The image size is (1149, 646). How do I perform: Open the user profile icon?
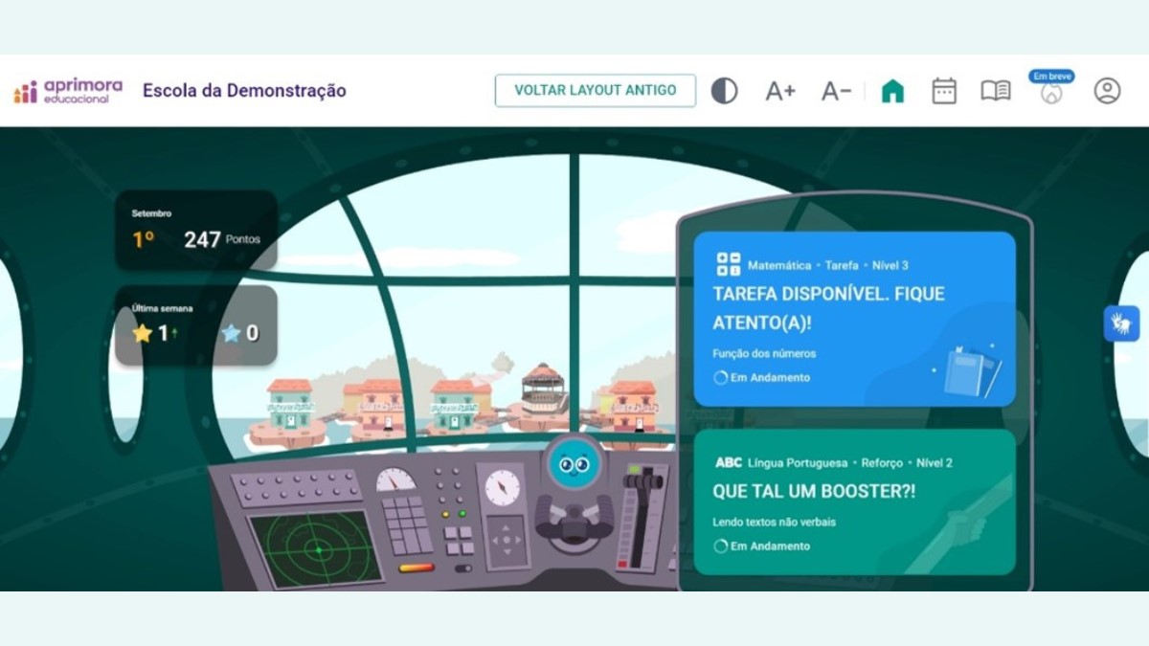click(x=1107, y=91)
